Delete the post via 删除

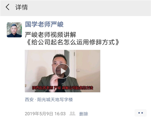[x=84, y=114]
